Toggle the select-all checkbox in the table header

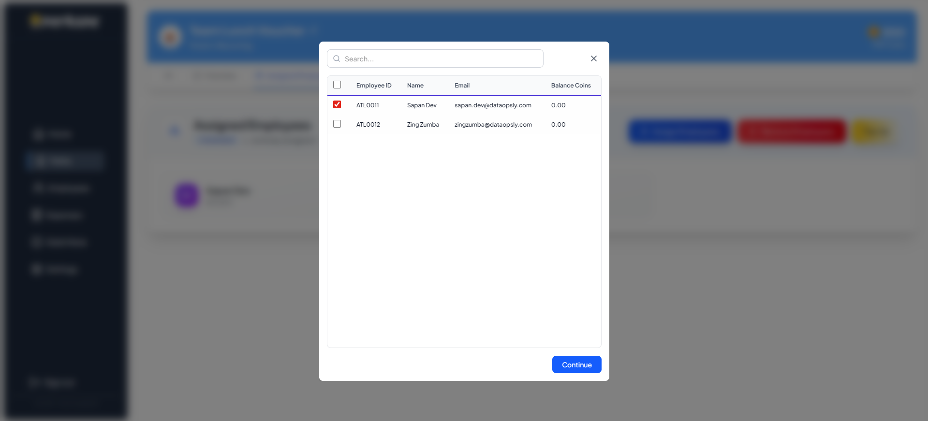(337, 85)
